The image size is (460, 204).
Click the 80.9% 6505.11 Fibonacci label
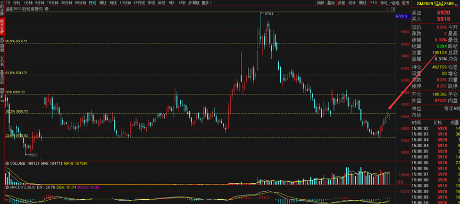coord(16,41)
